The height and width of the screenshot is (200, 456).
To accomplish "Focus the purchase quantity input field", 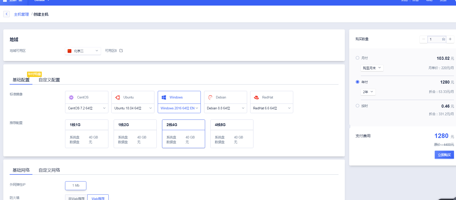I will click(437, 39).
